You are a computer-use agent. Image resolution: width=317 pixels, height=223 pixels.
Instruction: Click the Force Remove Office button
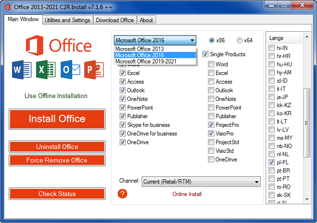click(57, 160)
